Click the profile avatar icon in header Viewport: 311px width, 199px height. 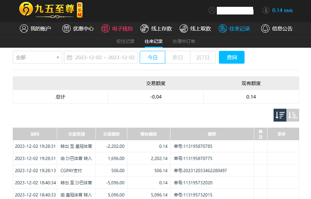click(x=212, y=10)
